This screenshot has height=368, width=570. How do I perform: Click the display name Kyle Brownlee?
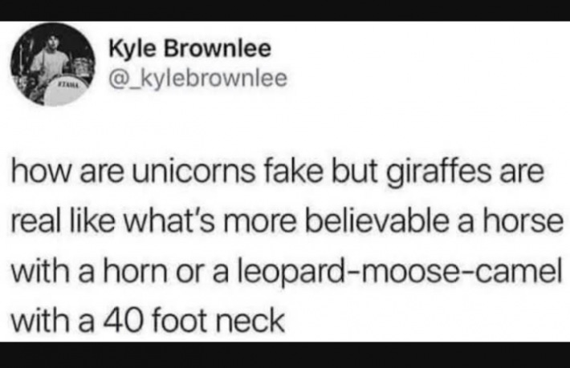tap(190, 49)
